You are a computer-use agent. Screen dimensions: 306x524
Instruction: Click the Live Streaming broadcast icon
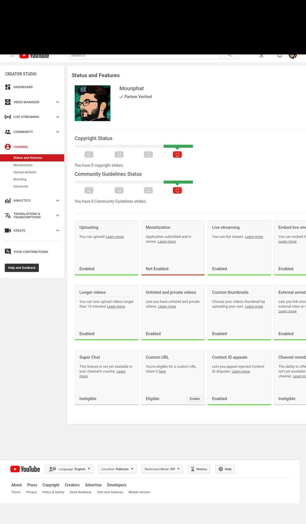pyautogui.click(x=7, y=117)
